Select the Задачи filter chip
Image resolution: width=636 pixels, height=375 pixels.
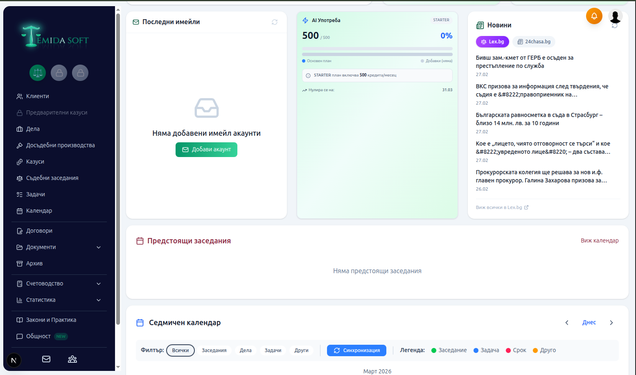click(x=273, y=350)
